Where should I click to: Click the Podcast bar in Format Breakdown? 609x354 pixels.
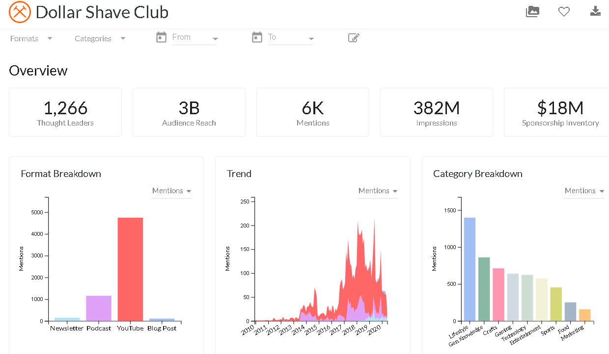pos(99,308)
